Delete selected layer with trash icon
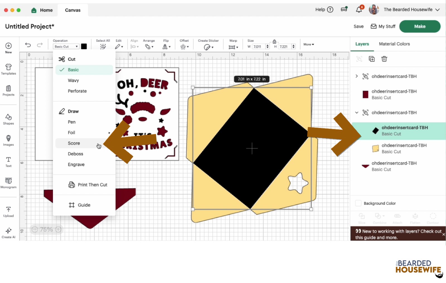 click(x=384, y=59)
